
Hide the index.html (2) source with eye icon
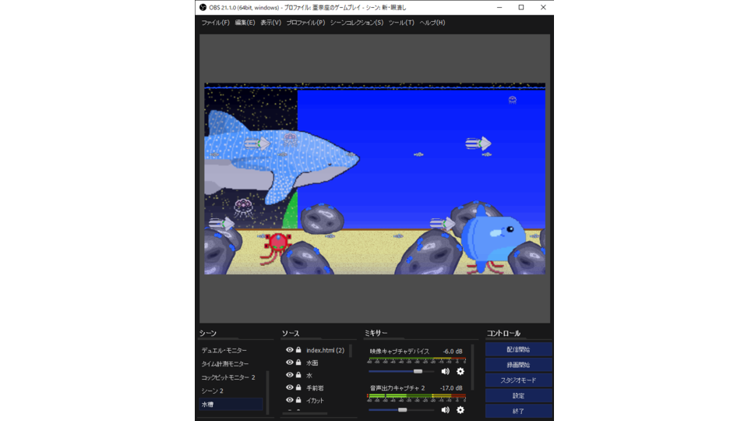pyautogui.click(x=289, y=350)
